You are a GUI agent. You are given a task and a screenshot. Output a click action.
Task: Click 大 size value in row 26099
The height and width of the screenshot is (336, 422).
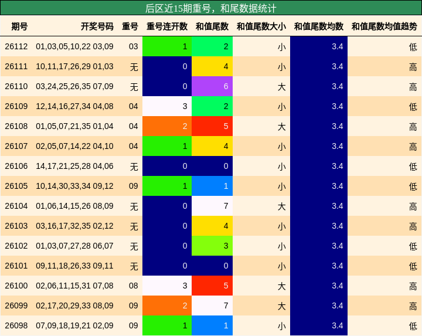coord(282,306)
